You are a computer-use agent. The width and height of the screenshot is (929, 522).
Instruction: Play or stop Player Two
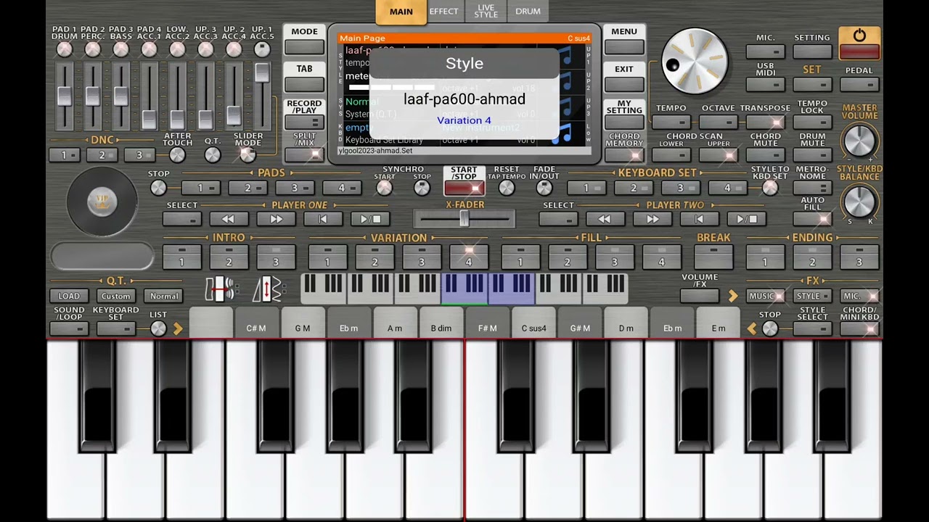click(746, 219)
